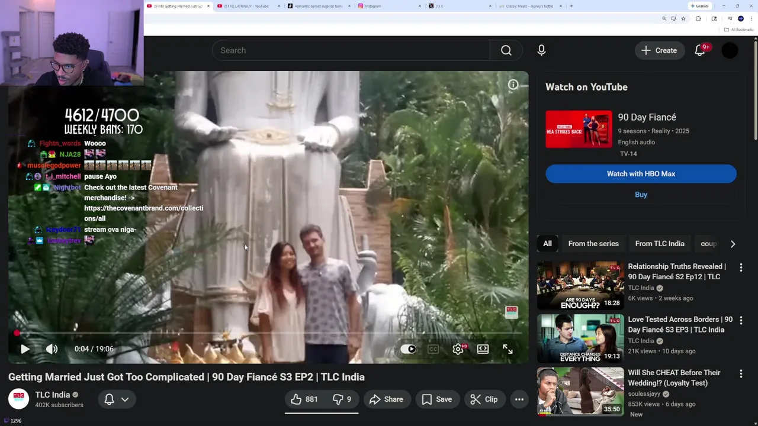Bookmark this page star icon
The image size is (758, 426).
coord(683,19)
